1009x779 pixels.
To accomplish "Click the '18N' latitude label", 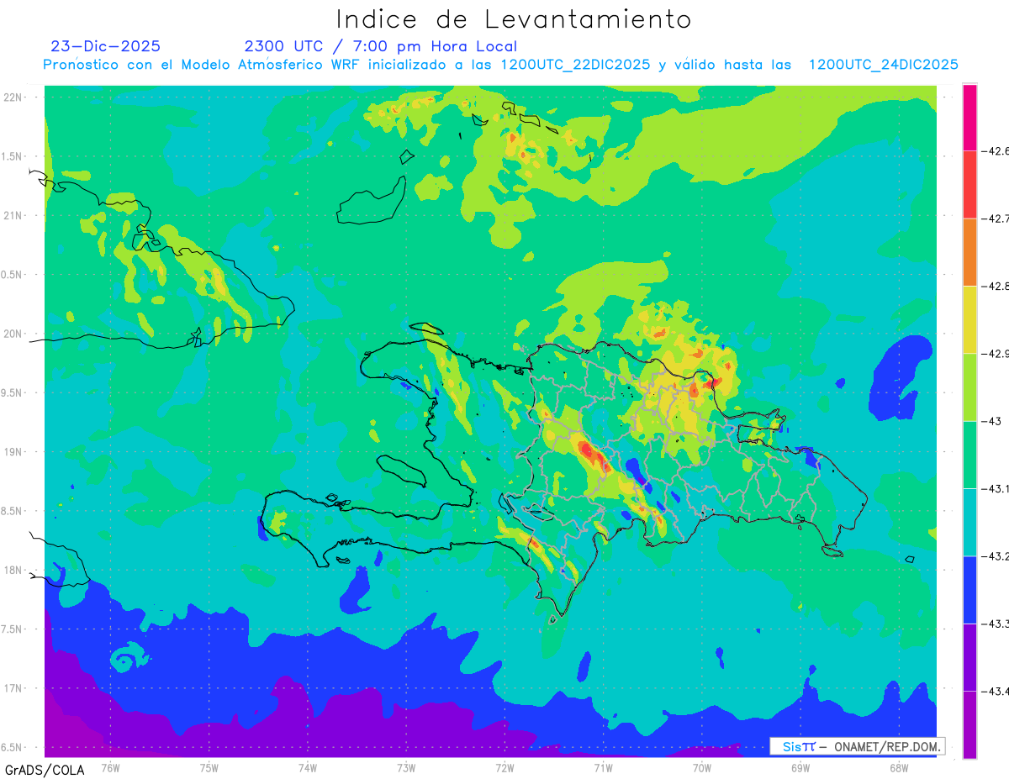I will (x=14, y=570).
